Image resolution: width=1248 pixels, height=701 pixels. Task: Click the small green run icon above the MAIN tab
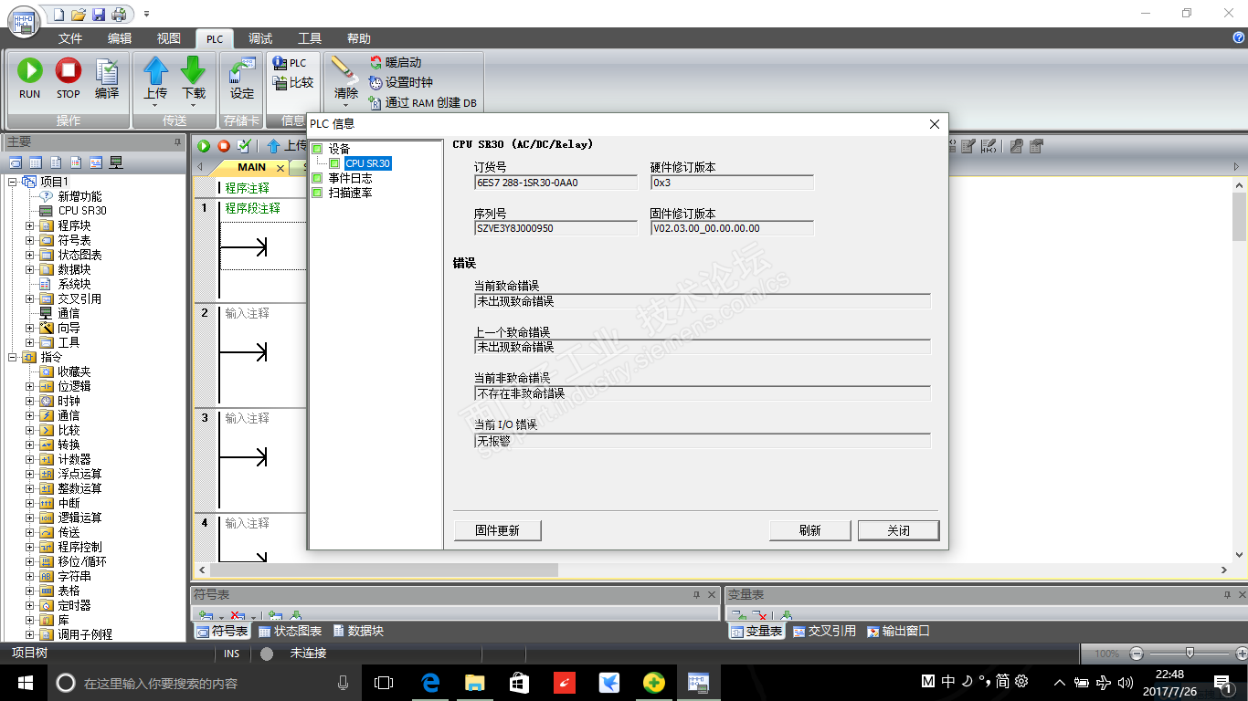(x=204, y=146)
